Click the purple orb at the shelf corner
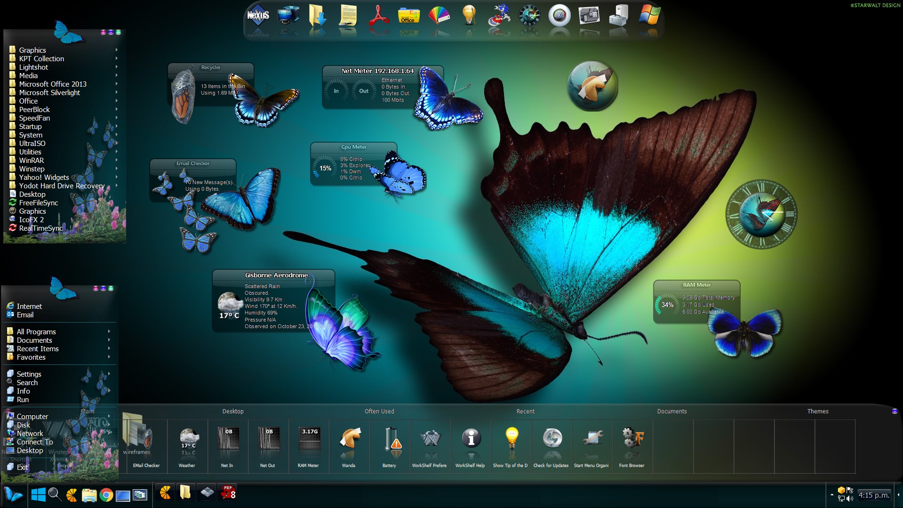Image resolution: width=903 pixels, height=508 pixels. [x=895, y=411]
